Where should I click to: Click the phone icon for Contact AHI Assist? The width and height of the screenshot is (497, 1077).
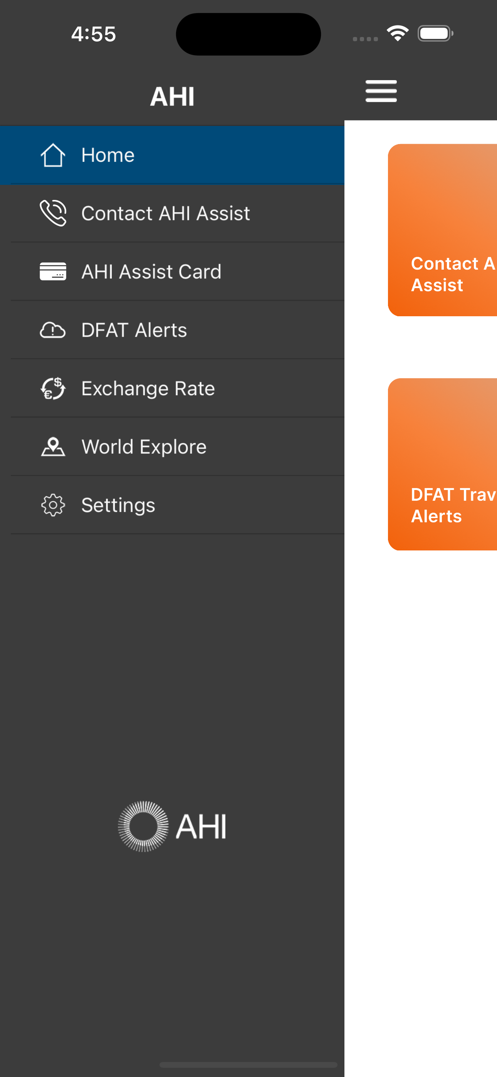tap(53, 213)
